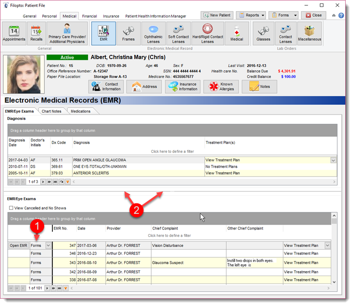
Task: Open Insurance Information
Action: (x=183, y=87)
